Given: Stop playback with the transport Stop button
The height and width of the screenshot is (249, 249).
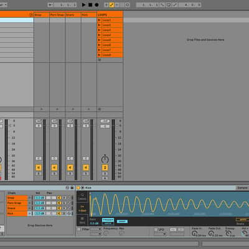Looking at the screenshot, I should (x=90, y=4).
